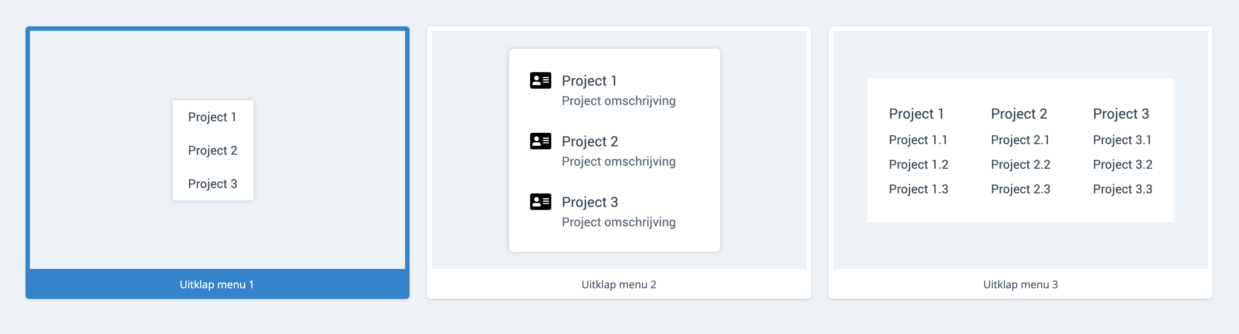Click Project 3 title with description in menu 2
The image size is (1239, 334).
[590, 202]
